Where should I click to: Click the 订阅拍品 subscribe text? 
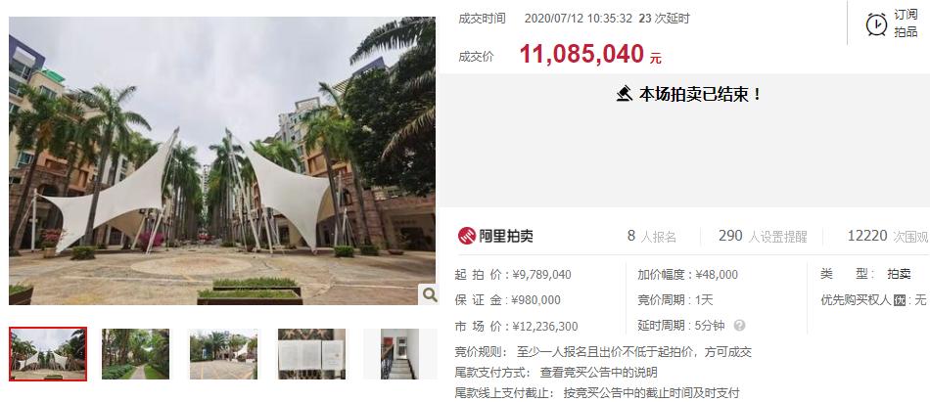coord(906,23)
